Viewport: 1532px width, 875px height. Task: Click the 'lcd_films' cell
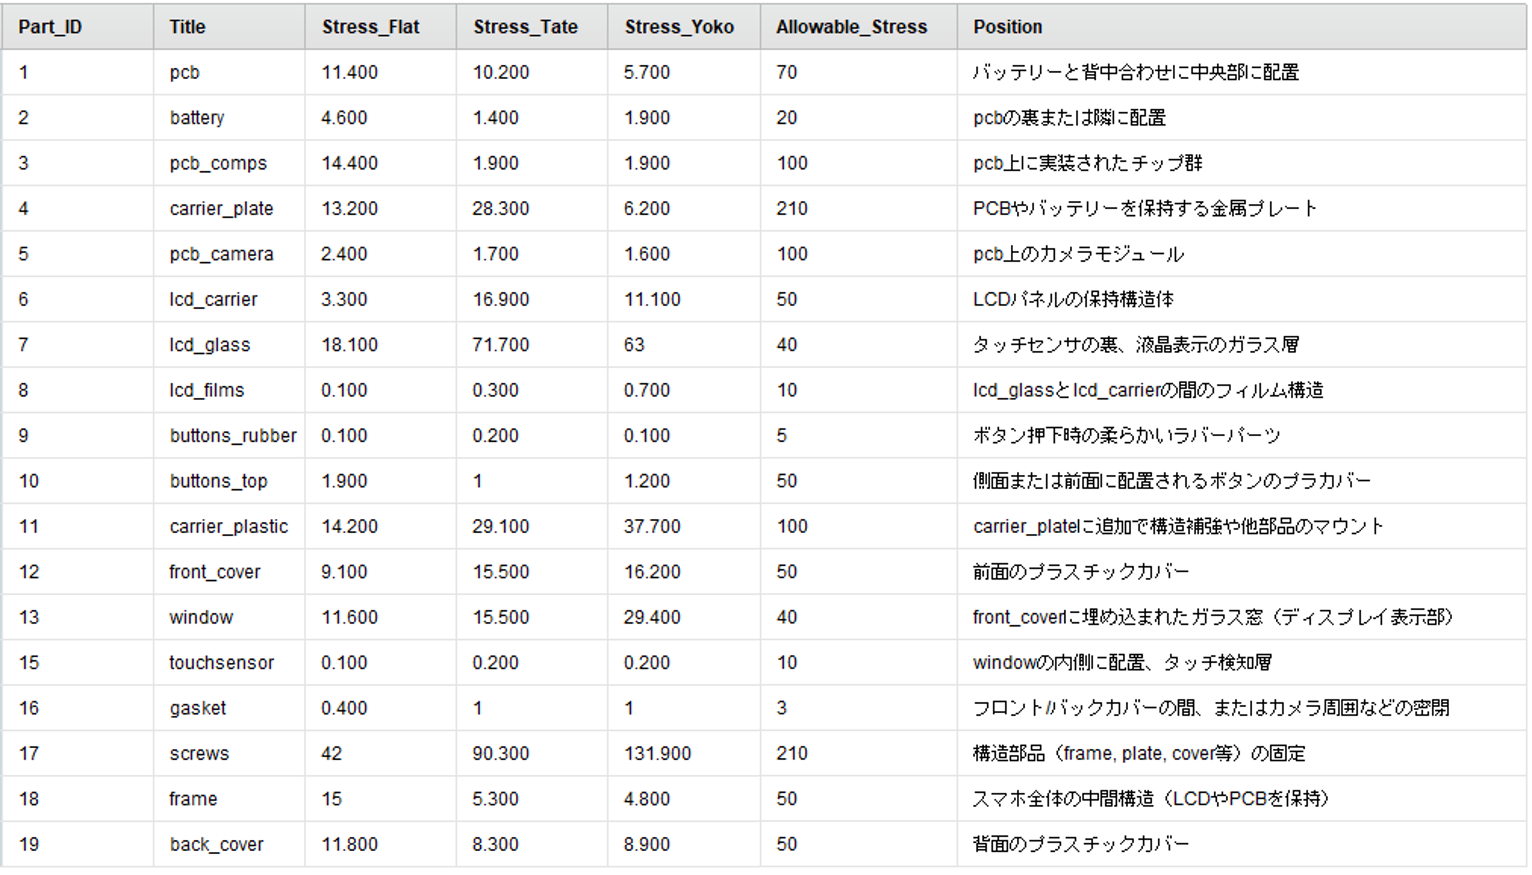pyautogui.click(x=229, y=390)
